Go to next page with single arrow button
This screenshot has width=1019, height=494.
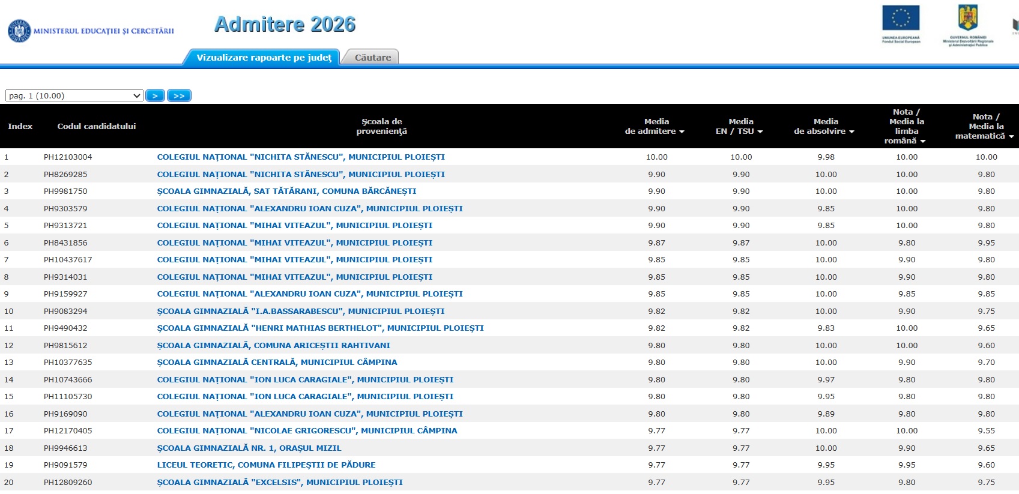pos(155,95)
